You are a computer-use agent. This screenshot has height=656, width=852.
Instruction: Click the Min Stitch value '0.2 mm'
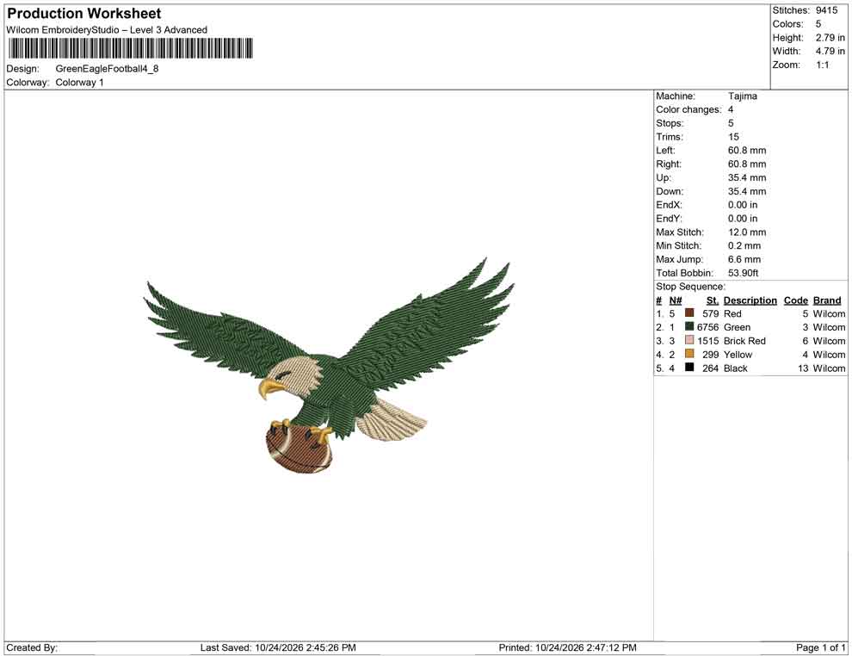[x=744, y=245]
